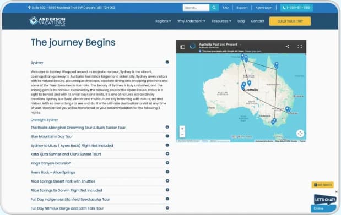
Task: Open Agent Login
Action: (263, 8)
